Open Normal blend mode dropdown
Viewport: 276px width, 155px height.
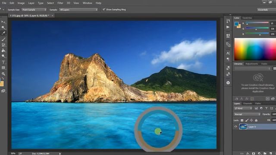click(x=247, y=114)
